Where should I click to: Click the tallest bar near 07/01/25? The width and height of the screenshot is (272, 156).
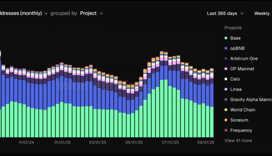pyautogui.click(x=162, y=94)
